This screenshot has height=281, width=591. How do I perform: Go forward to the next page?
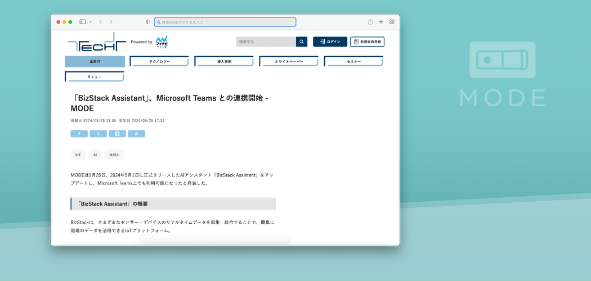click(111, 22)
